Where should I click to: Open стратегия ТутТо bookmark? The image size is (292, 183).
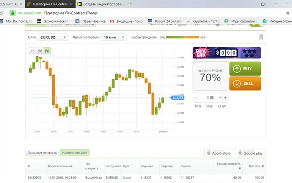point(203,21)
